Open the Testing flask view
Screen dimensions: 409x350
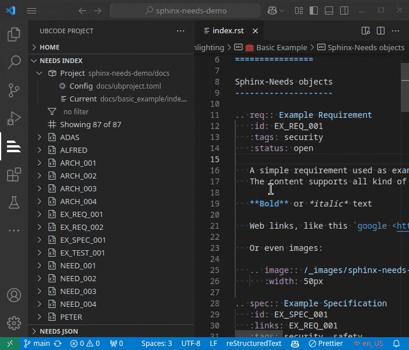click(x=14, y=202)
